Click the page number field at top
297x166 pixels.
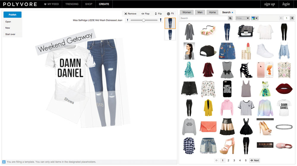point(287,18)
